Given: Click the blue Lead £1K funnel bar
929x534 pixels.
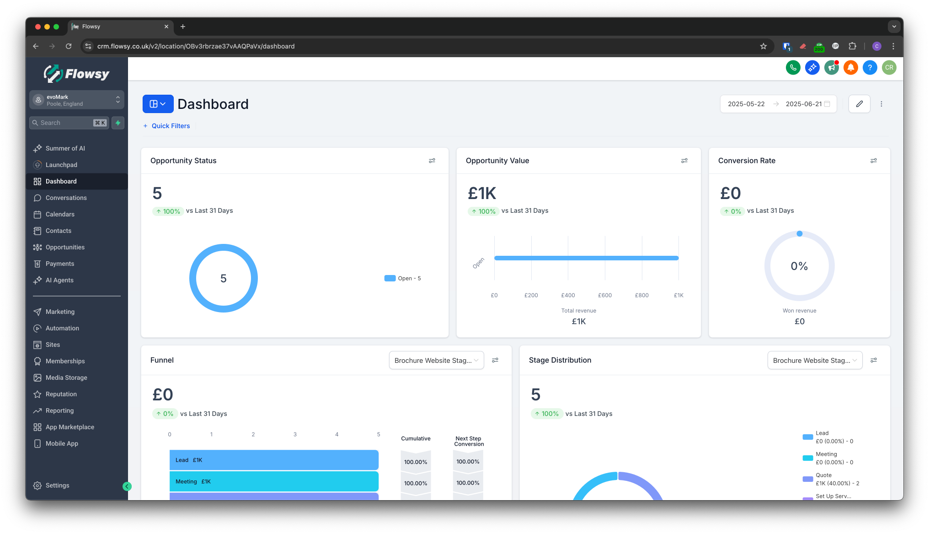Looking at the screenshot, I should pyautogui.click(x=274, y=460).
